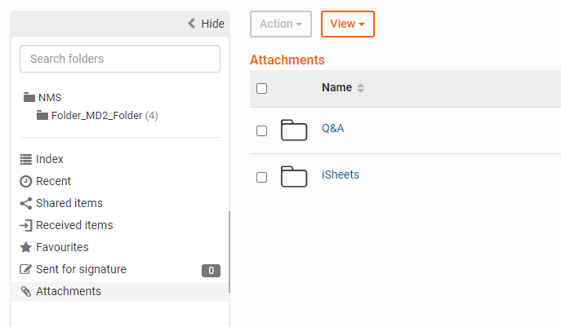Open the Action dropdown
The image size is (561, 327).
pyautogui.click(x=280, y=24)
